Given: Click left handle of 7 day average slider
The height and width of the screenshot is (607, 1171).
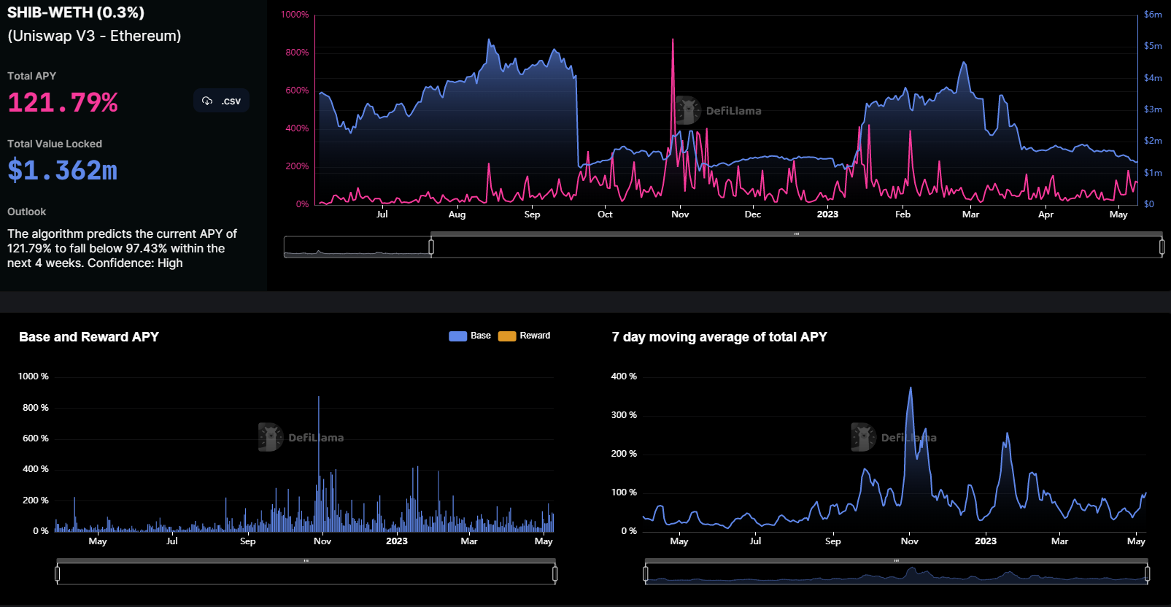Looking at the screenshot, I should 646,574.
